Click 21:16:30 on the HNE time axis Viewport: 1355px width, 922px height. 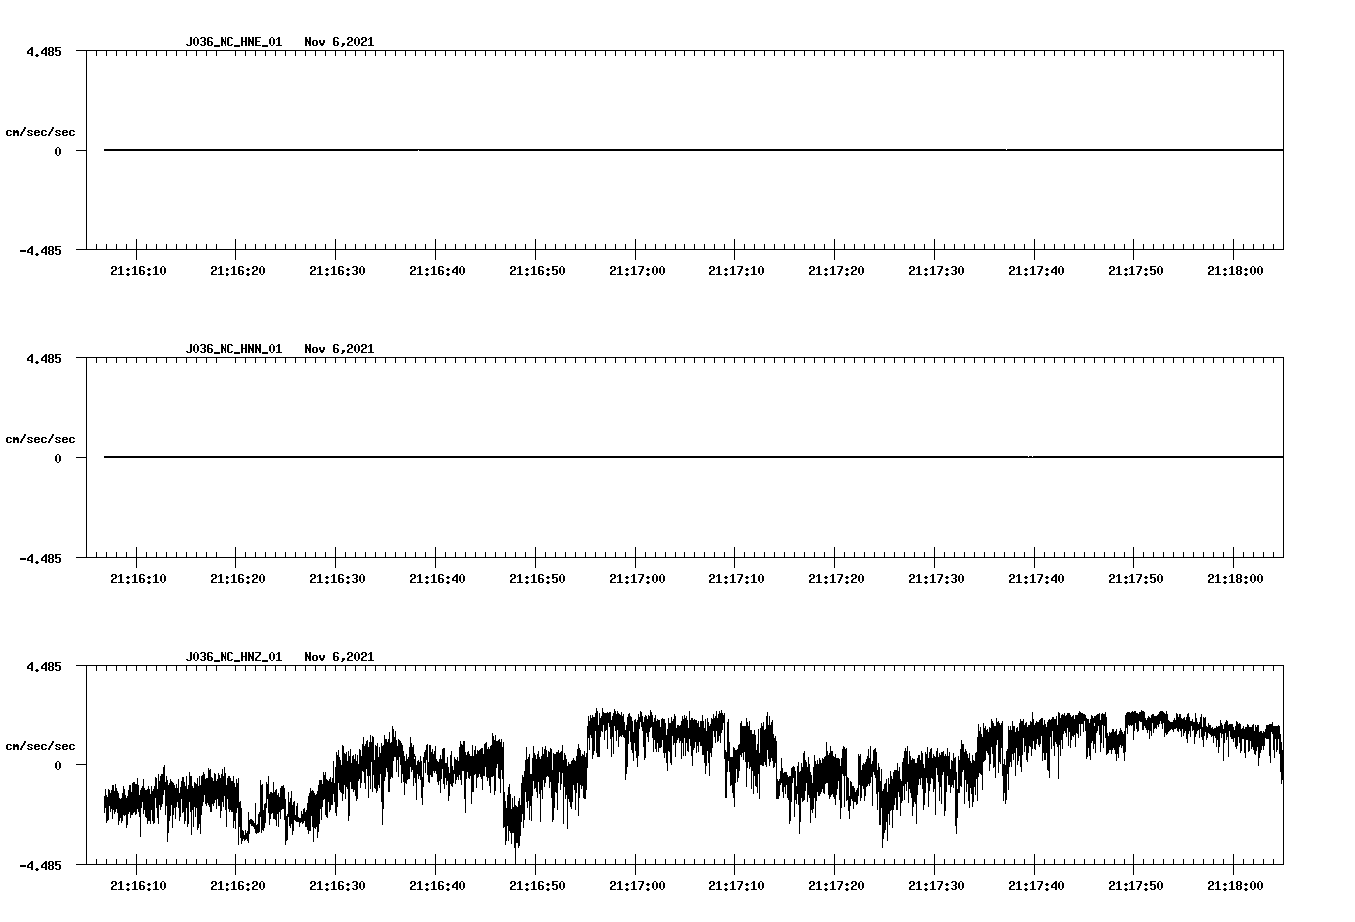pos(337,271)
